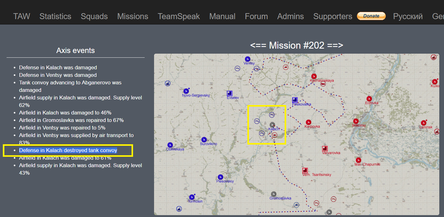444x217 pixels.
Task: Go to the Squads page
Action: [x=94, y=16]
